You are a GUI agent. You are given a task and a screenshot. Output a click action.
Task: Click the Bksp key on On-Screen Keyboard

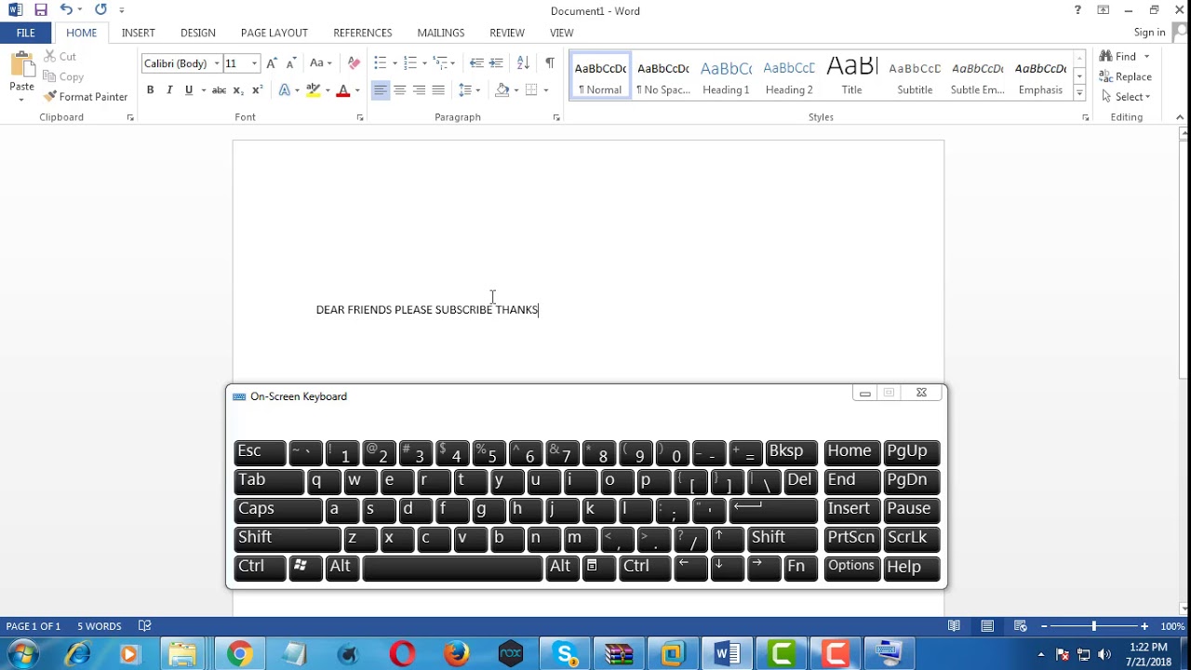click(791, 451)
